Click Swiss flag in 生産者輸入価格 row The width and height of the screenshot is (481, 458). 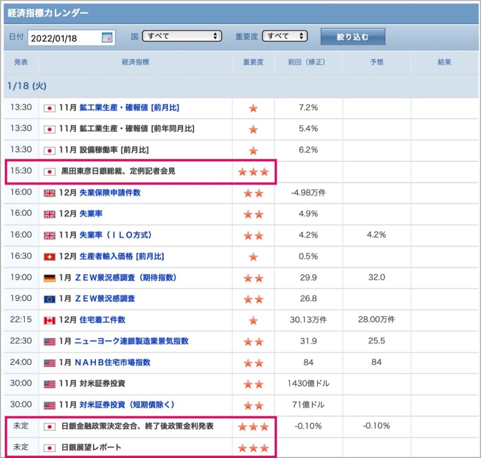(49, 256)
